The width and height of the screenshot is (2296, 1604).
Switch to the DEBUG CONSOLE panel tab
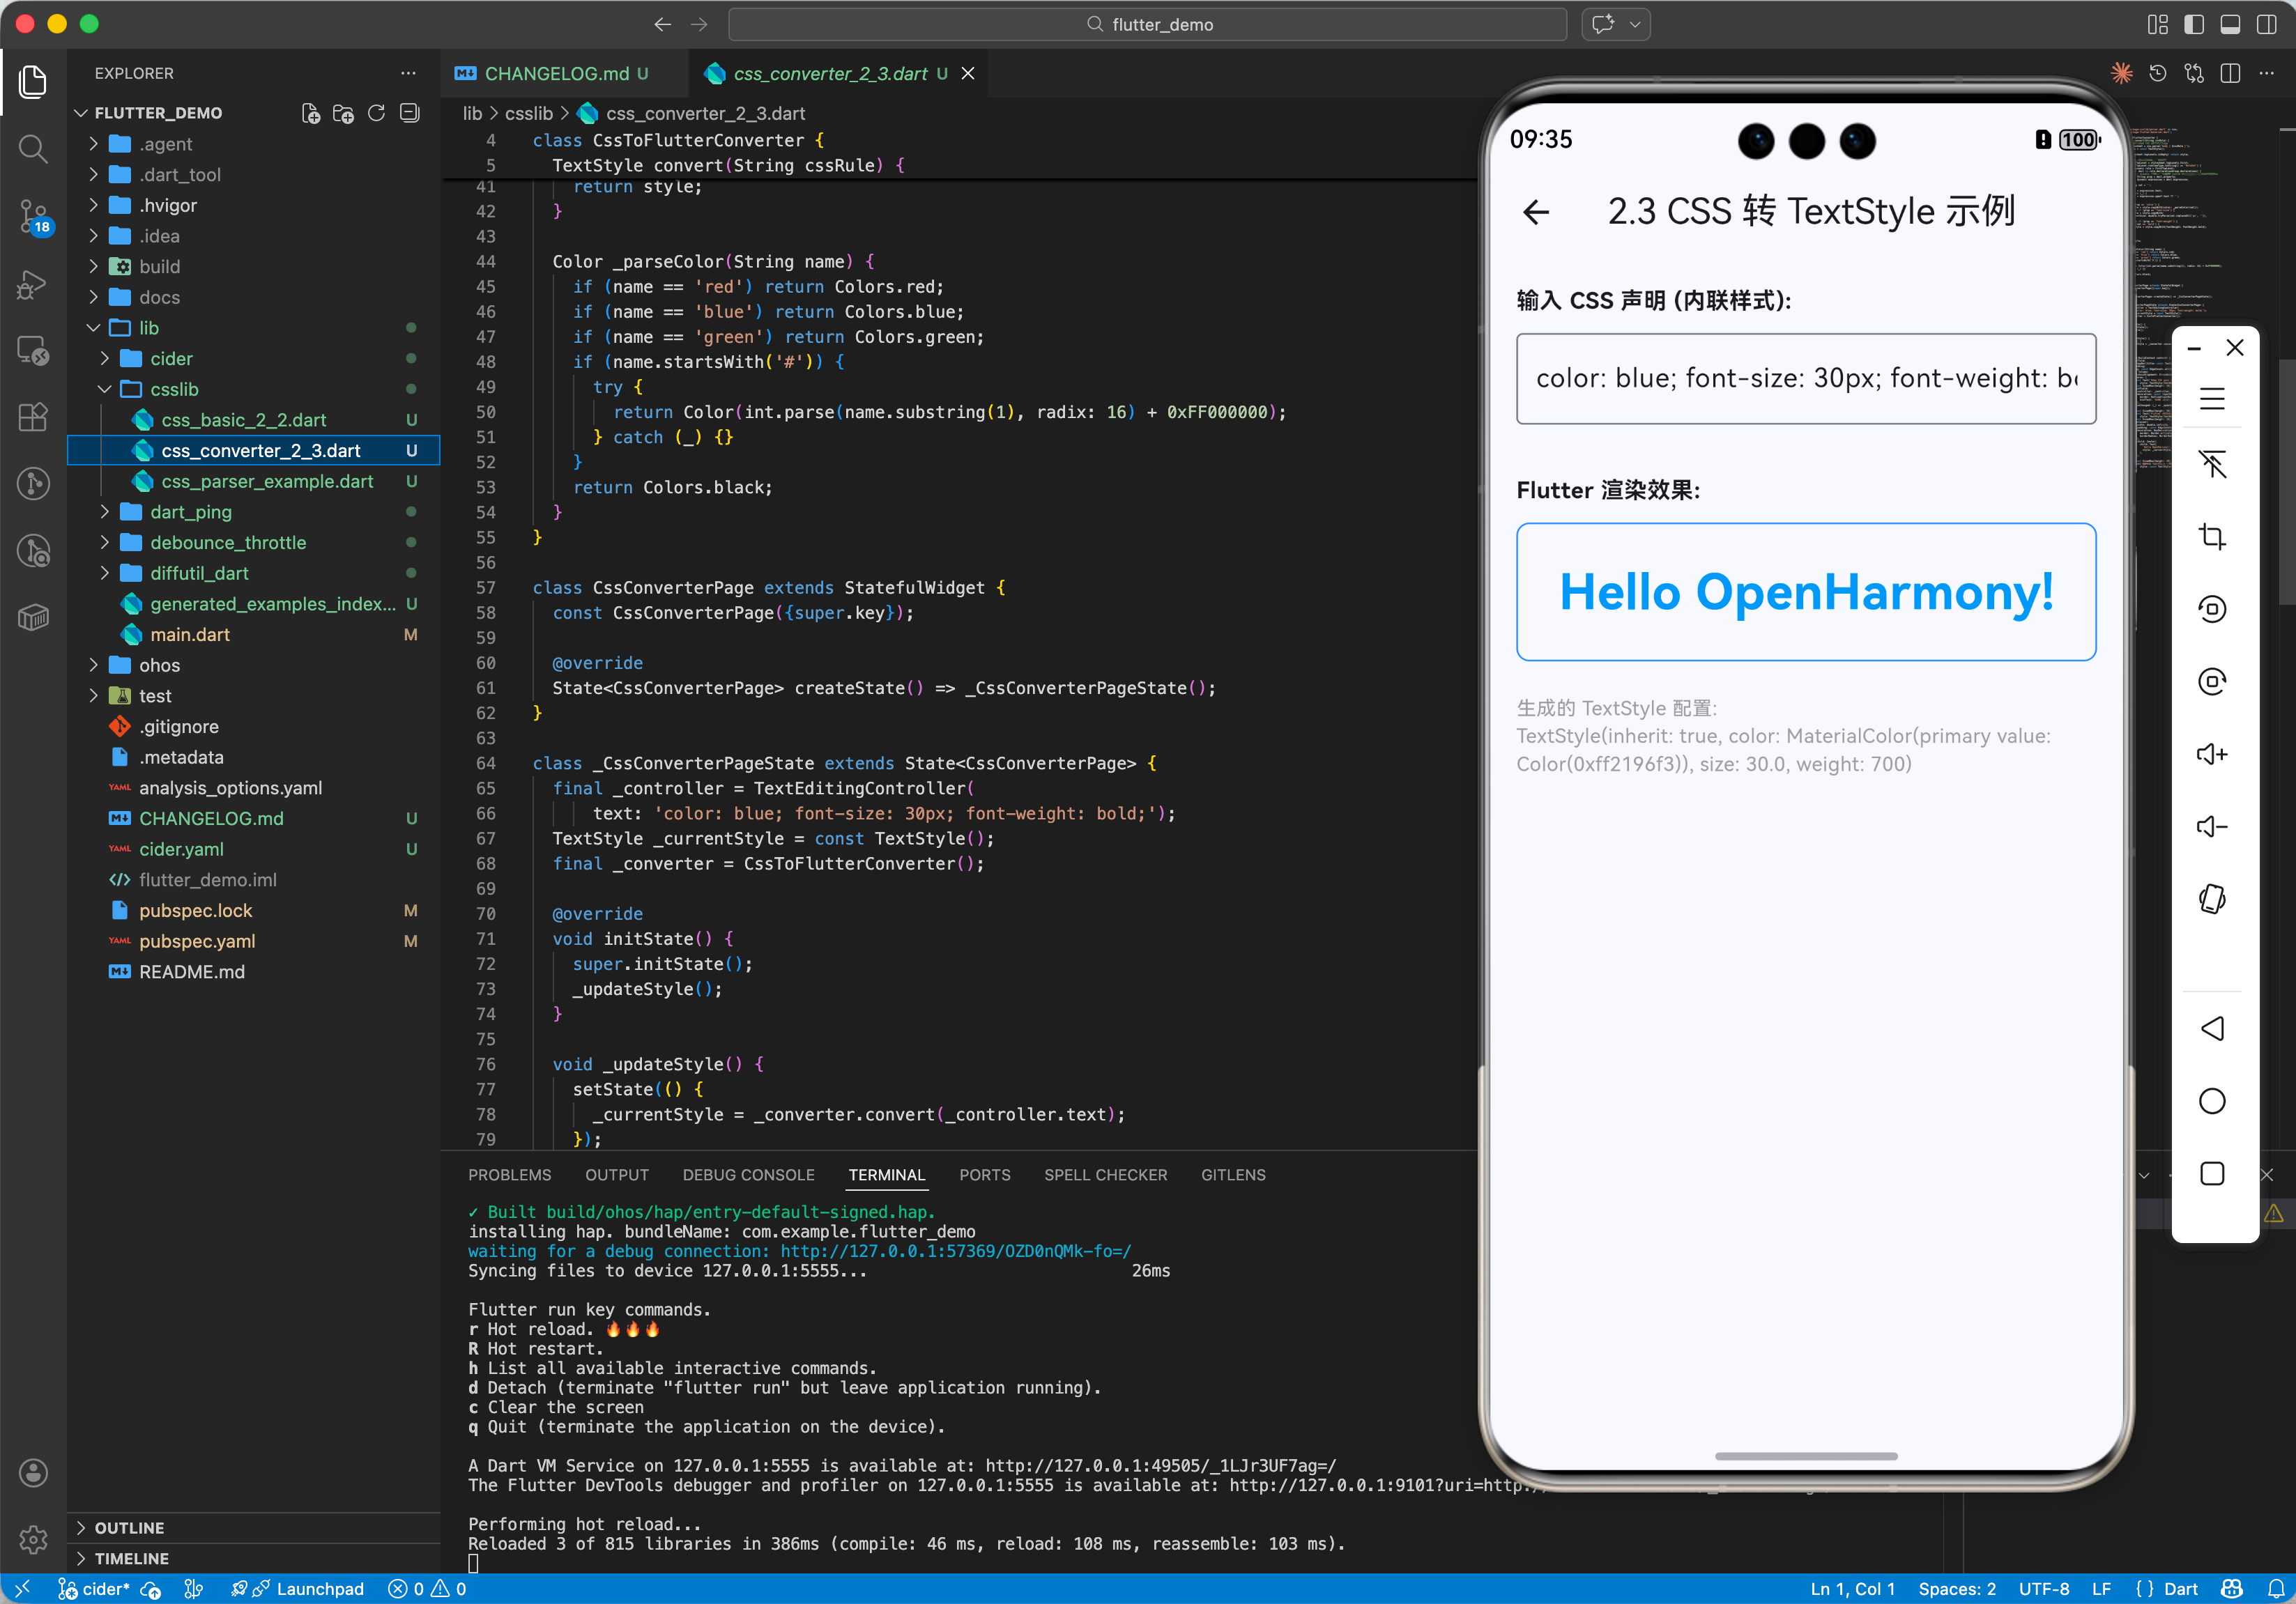pyautogui.click(x=748, y=1174)
